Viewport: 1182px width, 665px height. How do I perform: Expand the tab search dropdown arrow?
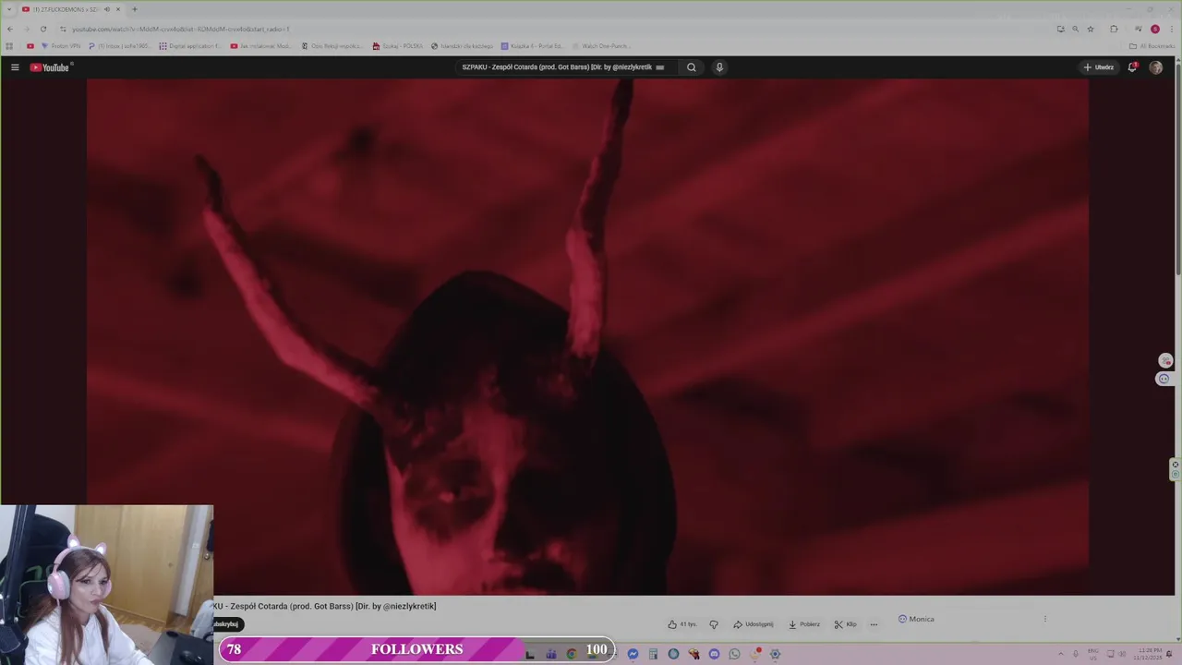(9, 9)
